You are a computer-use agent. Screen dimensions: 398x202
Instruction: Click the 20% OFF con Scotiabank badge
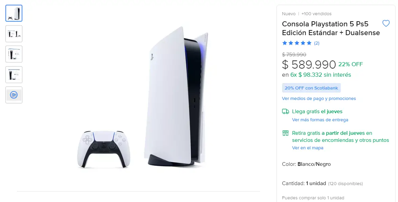coord(311,88)
